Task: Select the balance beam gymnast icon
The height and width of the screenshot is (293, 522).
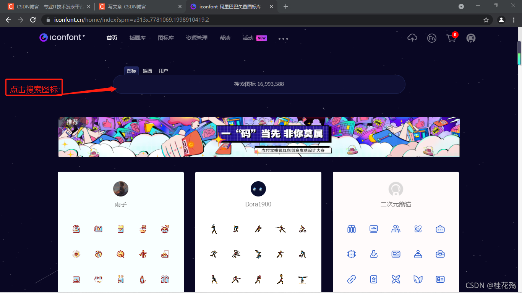Action: tap(302, 279)
